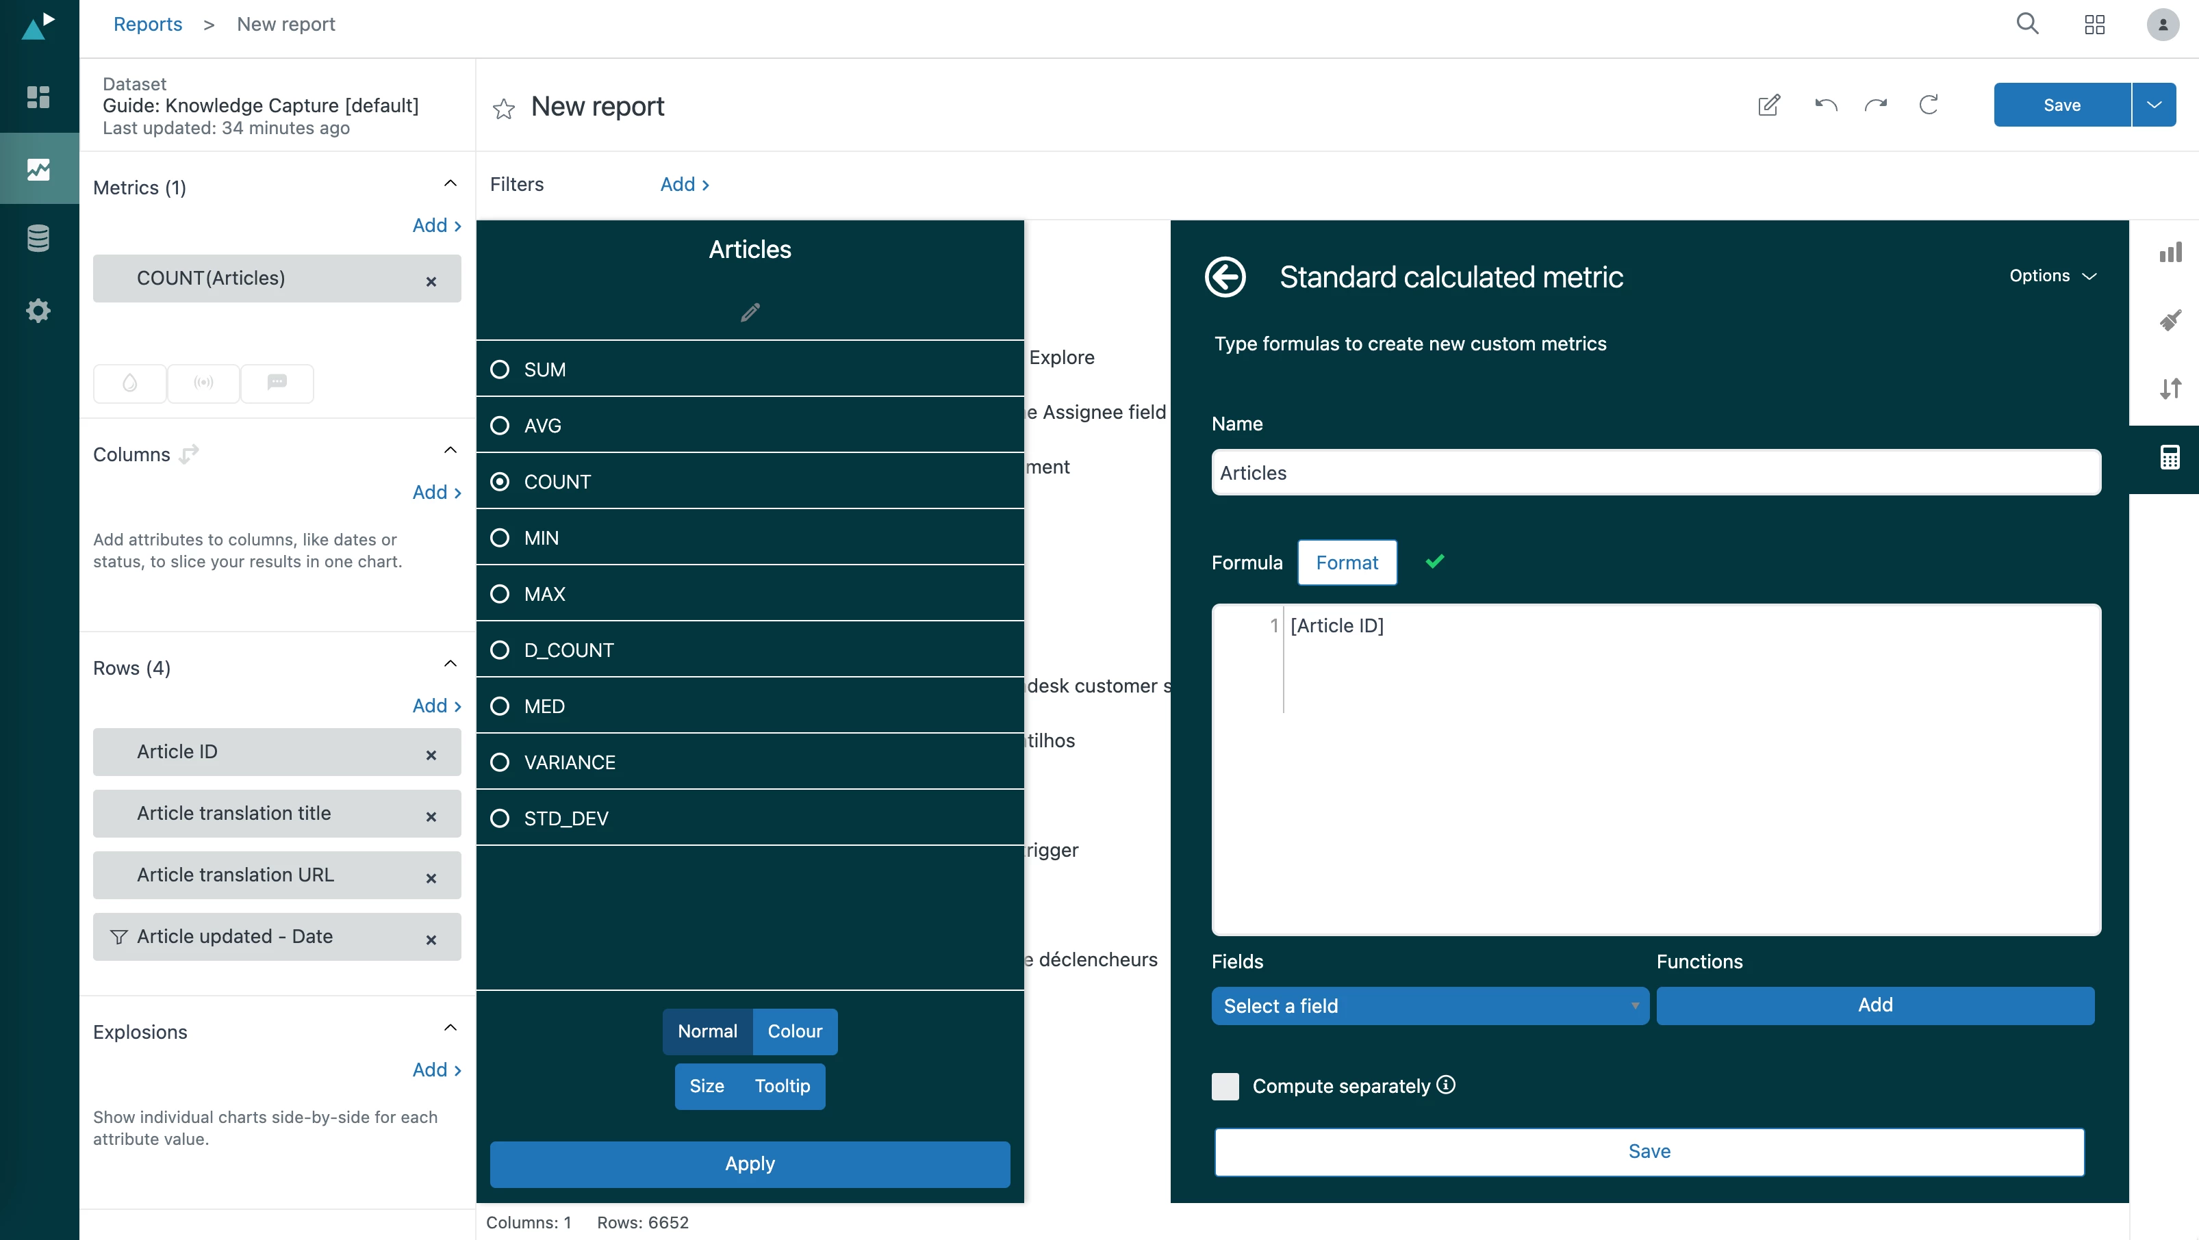2199x1240 pixels.
Task: Open chart format paintbrush icon
Action: click(2169, 321)
